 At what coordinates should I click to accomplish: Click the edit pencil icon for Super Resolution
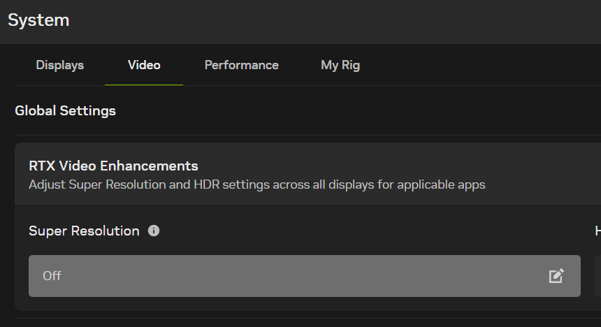[x=556, y=276]
